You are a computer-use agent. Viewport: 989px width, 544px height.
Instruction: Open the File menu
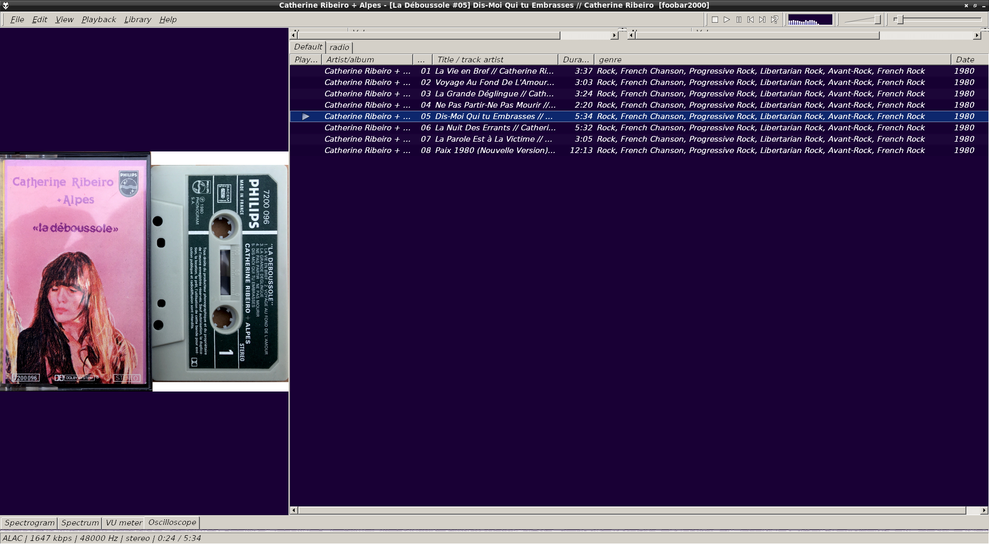click(17, 20)
